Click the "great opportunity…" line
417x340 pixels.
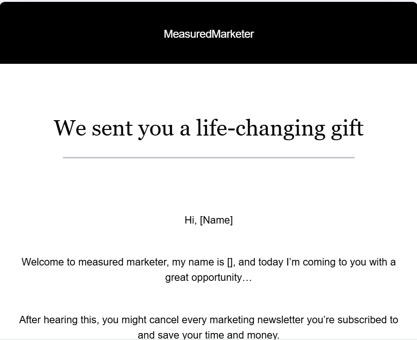[x=209, y=278]
